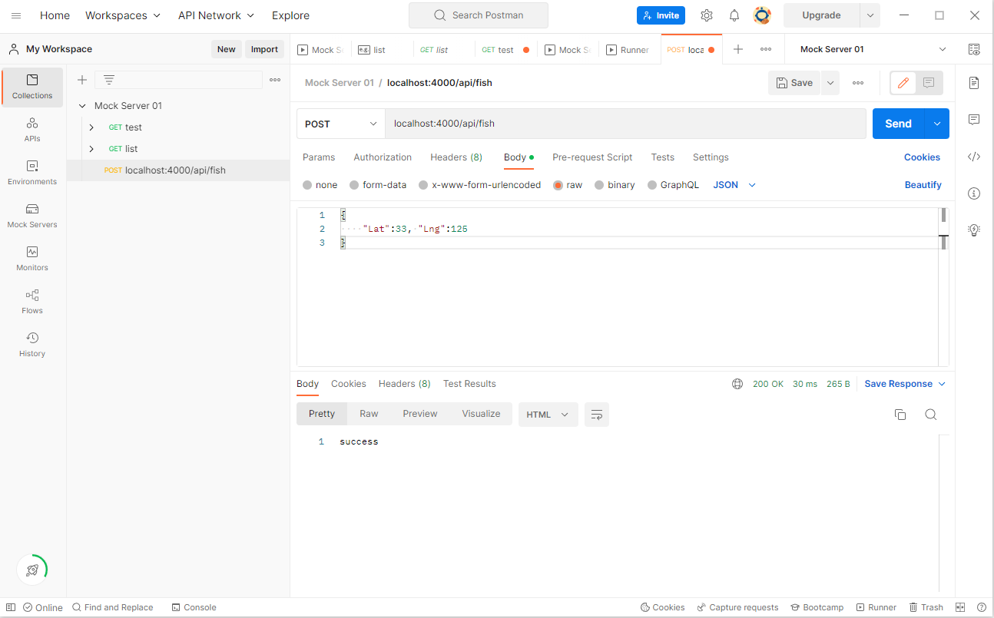Click the network globe icon in response
994x618 pixels.
(737, 384)
